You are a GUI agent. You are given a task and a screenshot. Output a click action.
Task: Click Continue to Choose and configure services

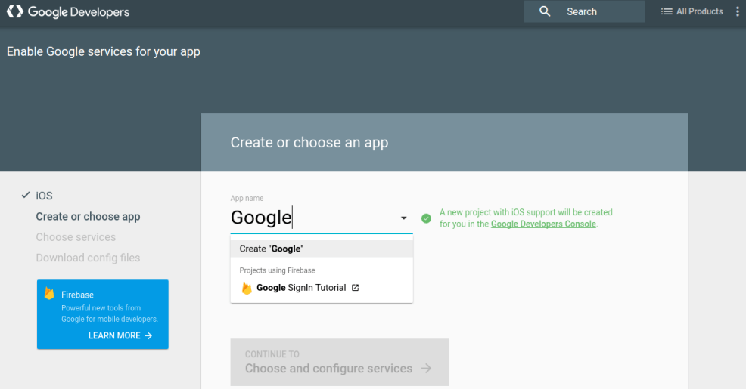click(x=339, y=362)
